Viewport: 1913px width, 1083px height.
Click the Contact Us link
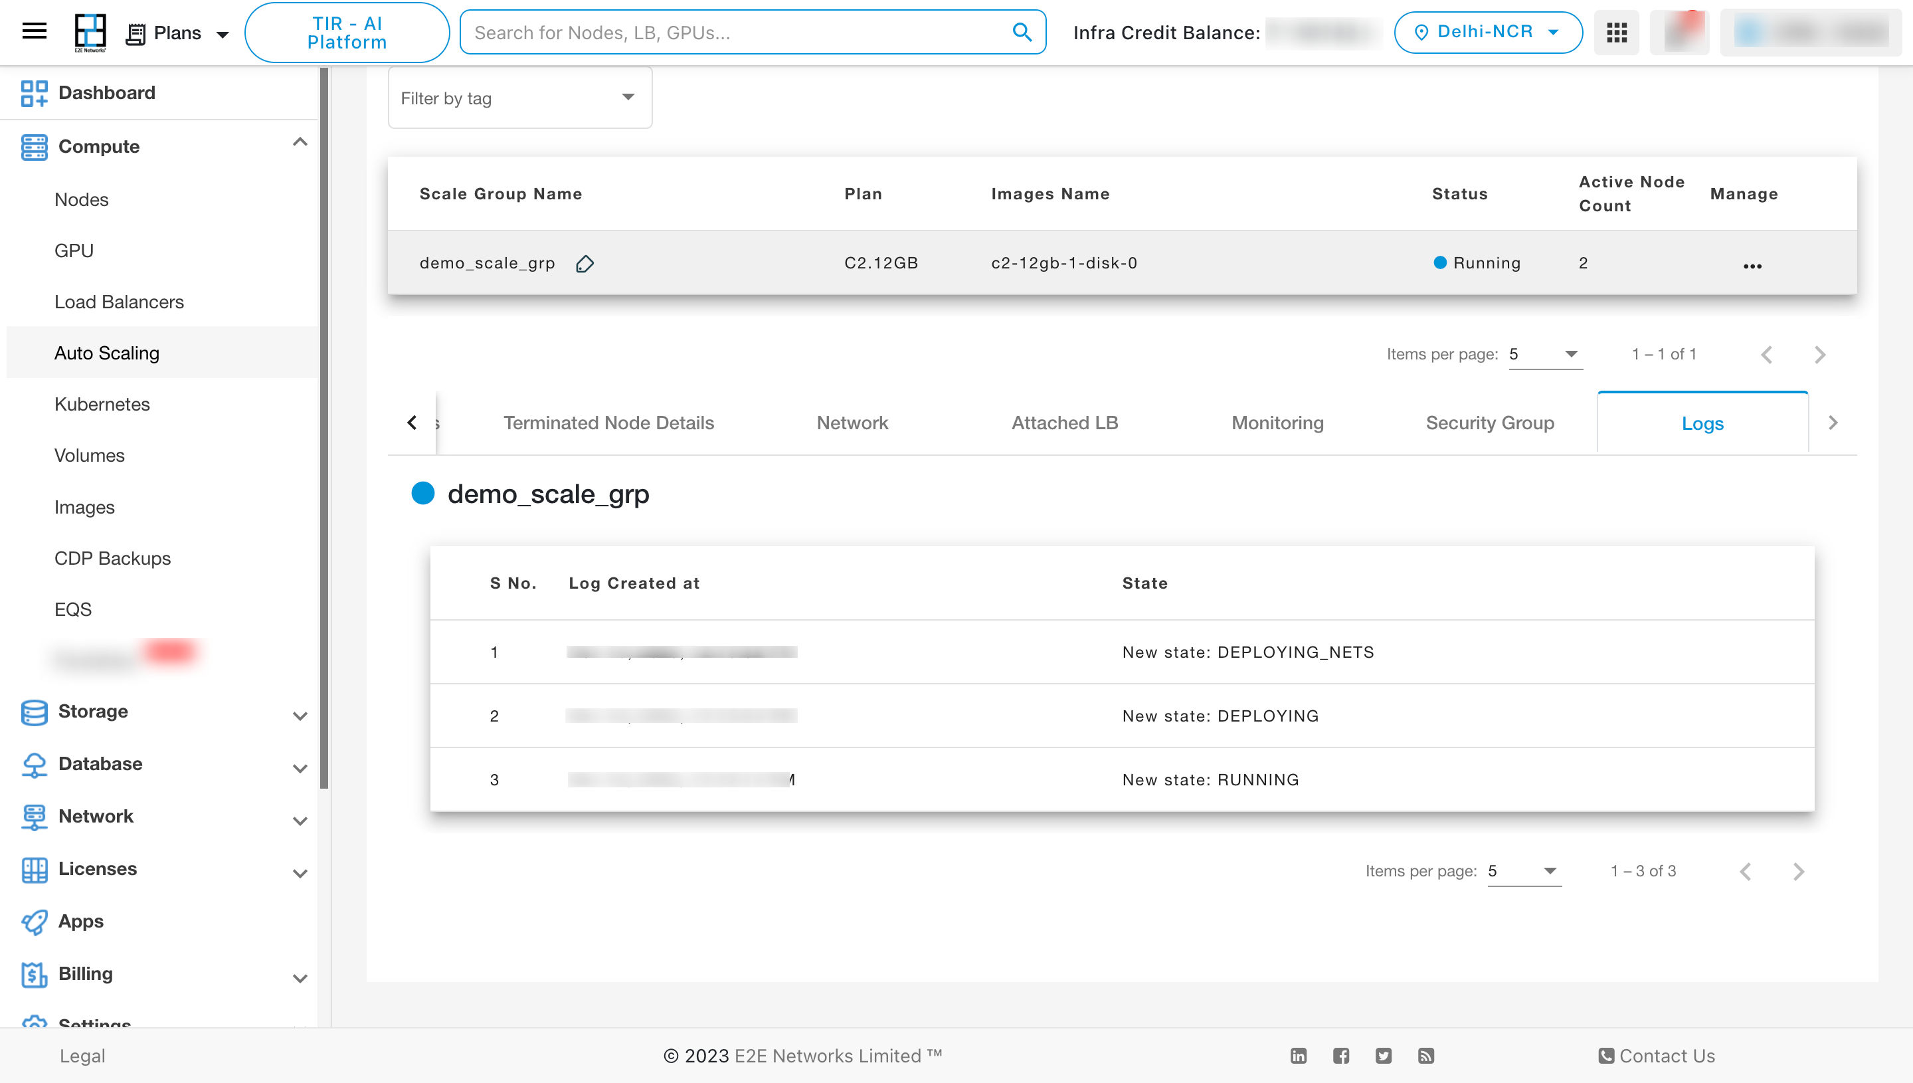[x=1657, y=1056]
